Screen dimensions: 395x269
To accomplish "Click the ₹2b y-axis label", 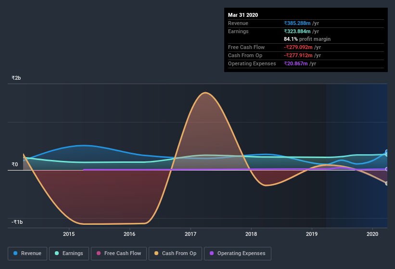I will click(x=16, y=78).
